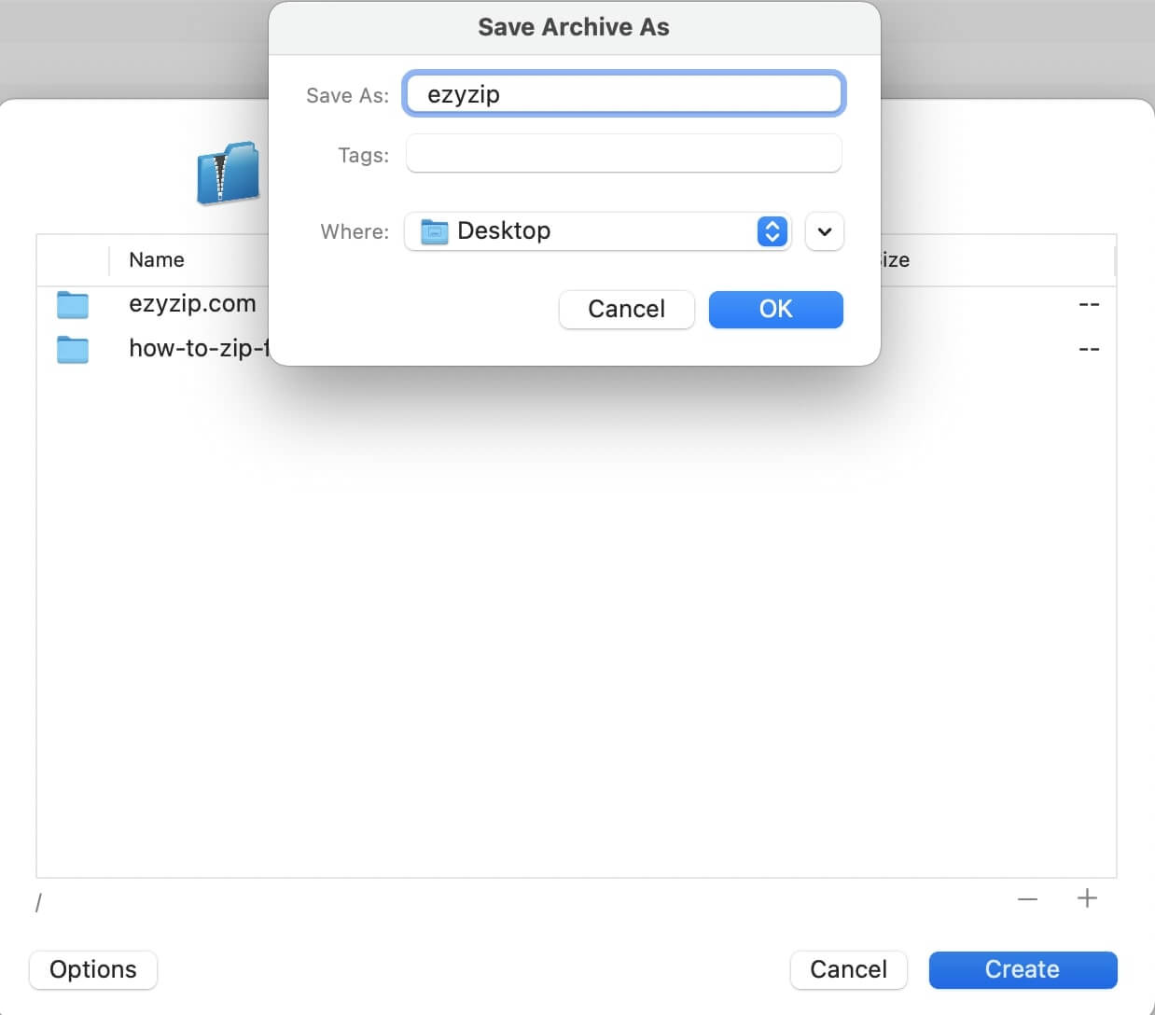
Task: Click the Tags input field
Action: point(623,153)
